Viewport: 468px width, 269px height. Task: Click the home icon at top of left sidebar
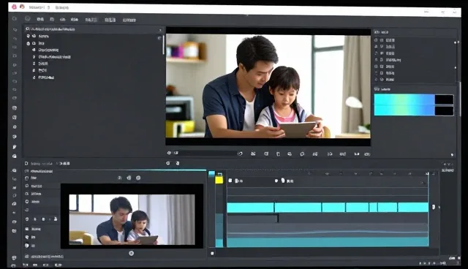coord(15,18)
